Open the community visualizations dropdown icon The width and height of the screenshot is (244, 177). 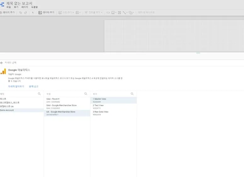pos(78,13)
